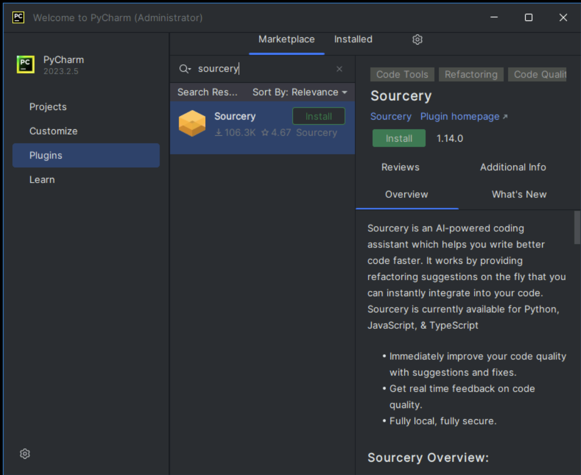This screenshot has height=475, width=581.
Task: Click the Code Quality tag
Action: pos(537,75)
